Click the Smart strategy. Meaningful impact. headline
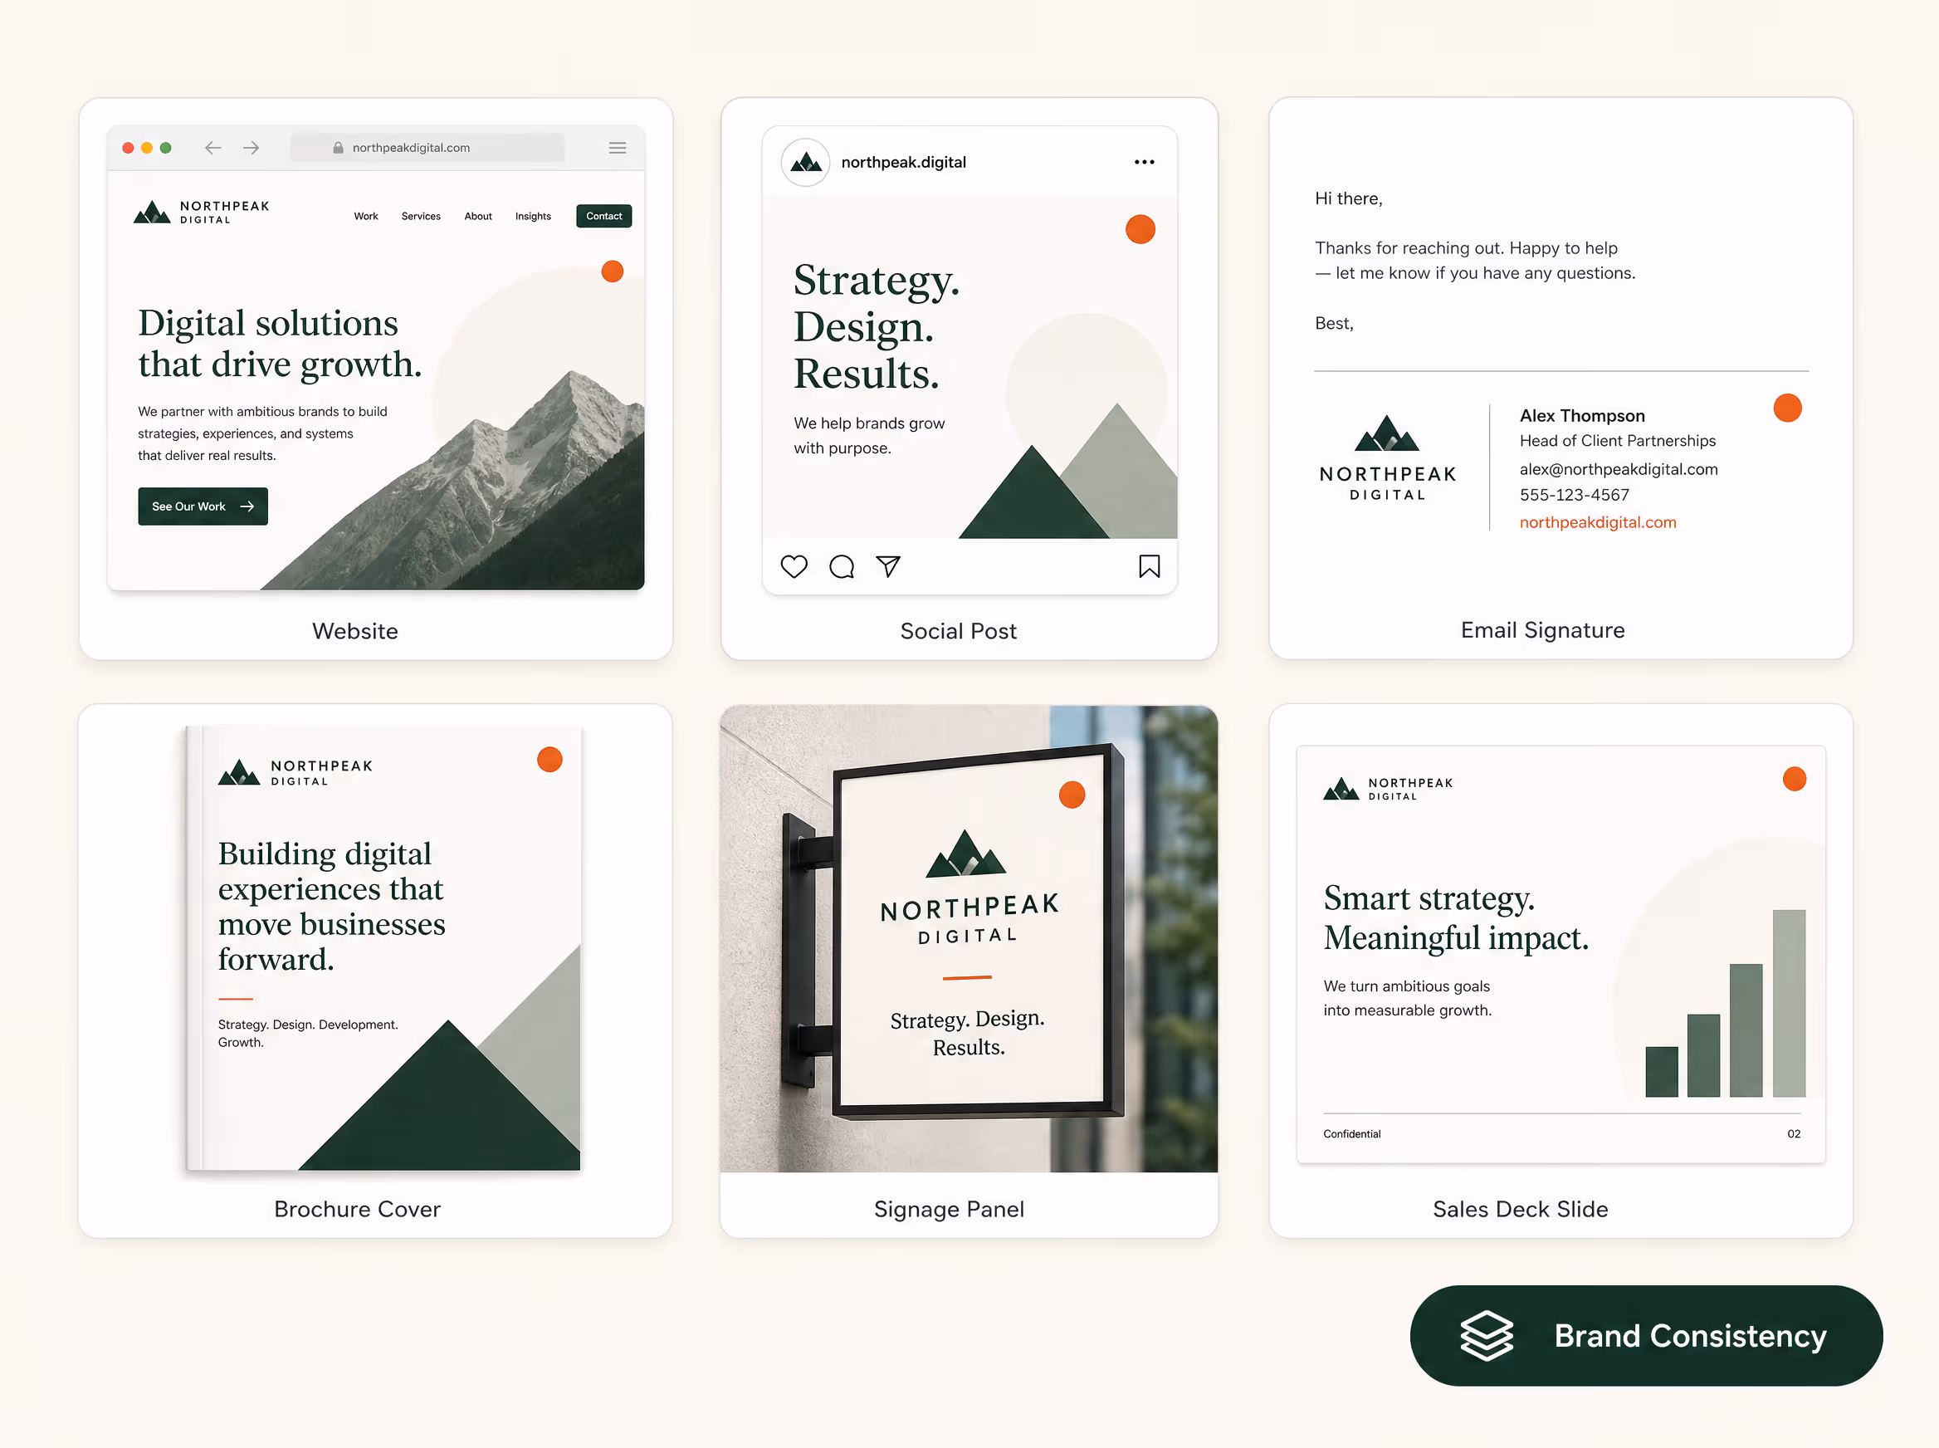This screenshot has height=1448, width=1939. click(x=1455, y=917)
